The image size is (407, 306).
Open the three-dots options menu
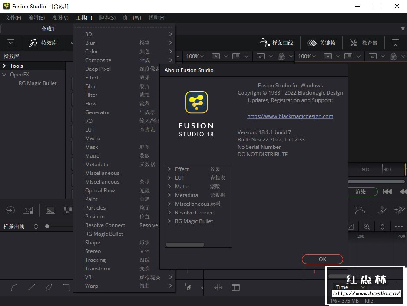click(398, 227)
